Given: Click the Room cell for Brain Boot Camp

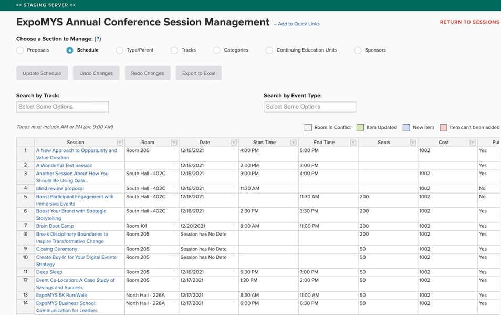Looking at the screenshot, I should pos(152,226).
